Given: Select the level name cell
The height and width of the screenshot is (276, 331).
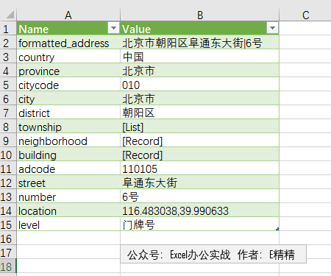Looking at the screenshot, I should [x=68, y=224].
